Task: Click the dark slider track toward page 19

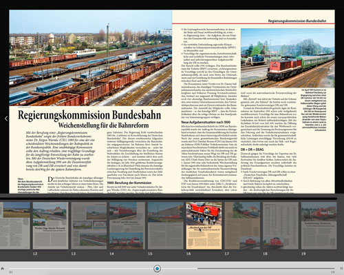Action: click(x=266, y=268)
